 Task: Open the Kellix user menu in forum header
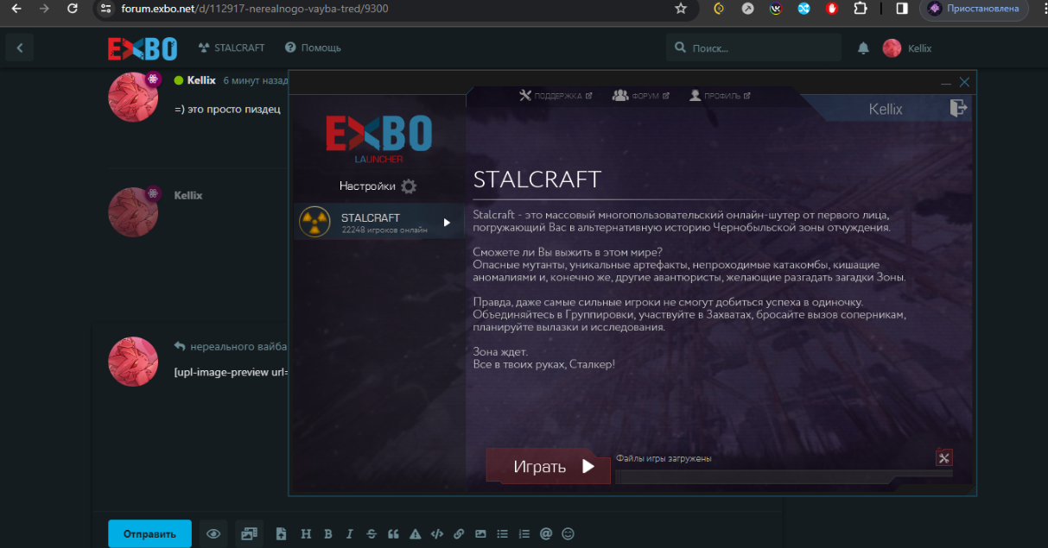[907, 48]
